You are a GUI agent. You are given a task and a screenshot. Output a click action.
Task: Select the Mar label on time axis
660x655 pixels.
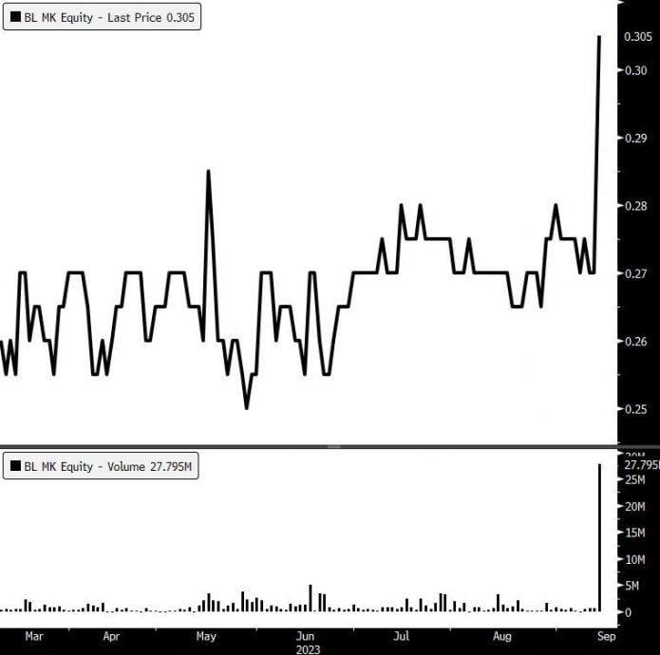coord(34,637)
